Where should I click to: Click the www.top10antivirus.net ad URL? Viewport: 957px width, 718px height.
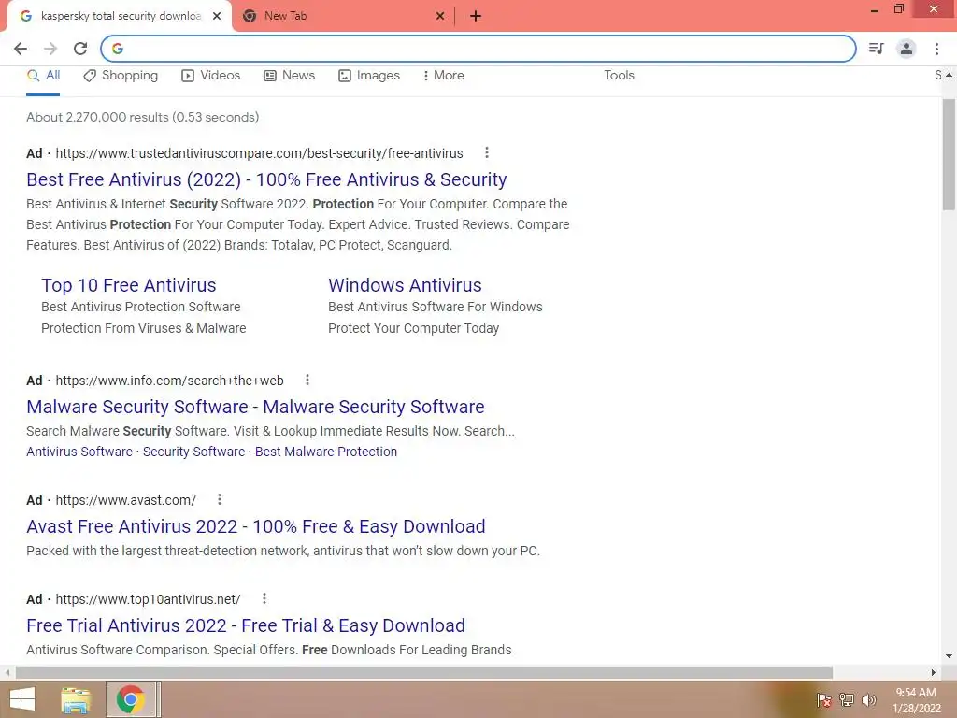[x=148, y=599]
